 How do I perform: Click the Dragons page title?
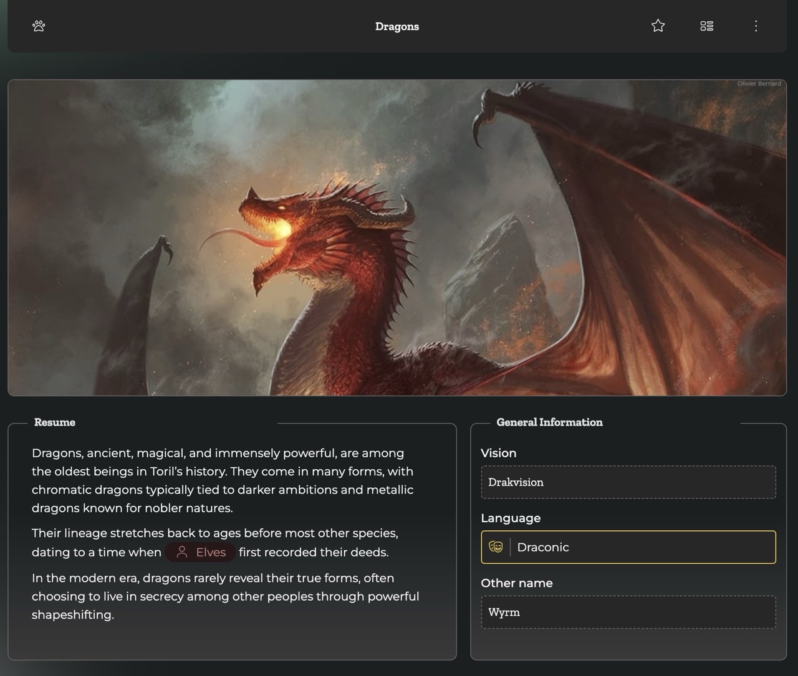(x=397, y=26)
